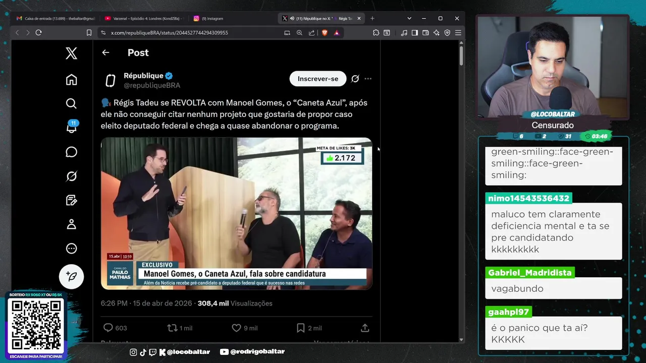
Task: Open site settings icon in address bar
Action: (103, 33)
